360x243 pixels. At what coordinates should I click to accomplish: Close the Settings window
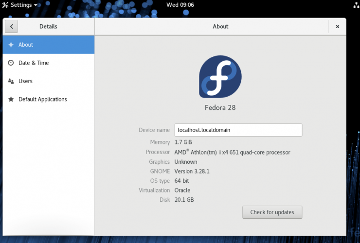[338, 27]
